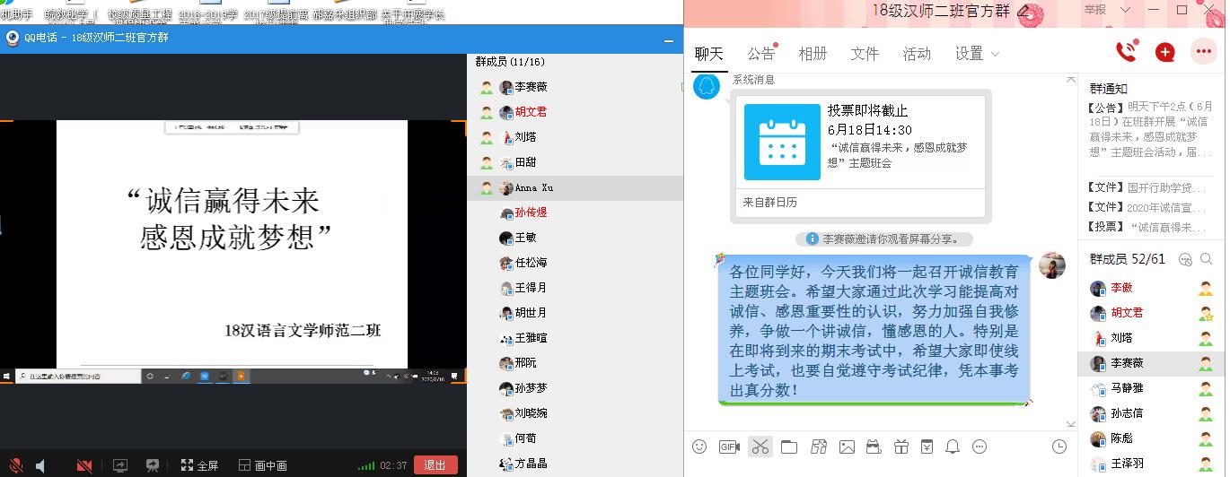Click the red plus invite icon
The image size is (1230, 477).
[x=1164, y=52]
